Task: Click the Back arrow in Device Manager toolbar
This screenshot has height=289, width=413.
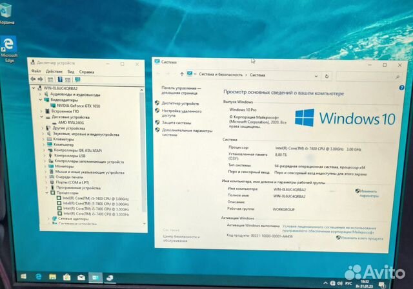Action: pos(33,79)
